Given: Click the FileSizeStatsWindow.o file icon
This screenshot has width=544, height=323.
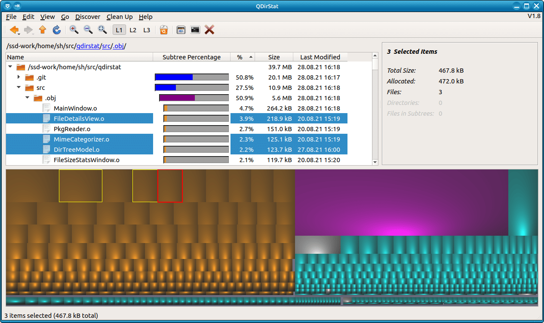Looking at the screenshot, I should (x=46, y=160).
